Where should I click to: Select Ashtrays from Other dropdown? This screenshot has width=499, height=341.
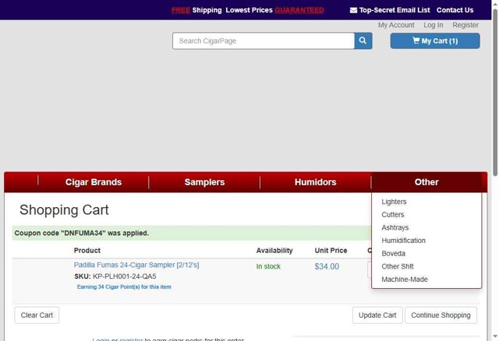pos(395,227)
